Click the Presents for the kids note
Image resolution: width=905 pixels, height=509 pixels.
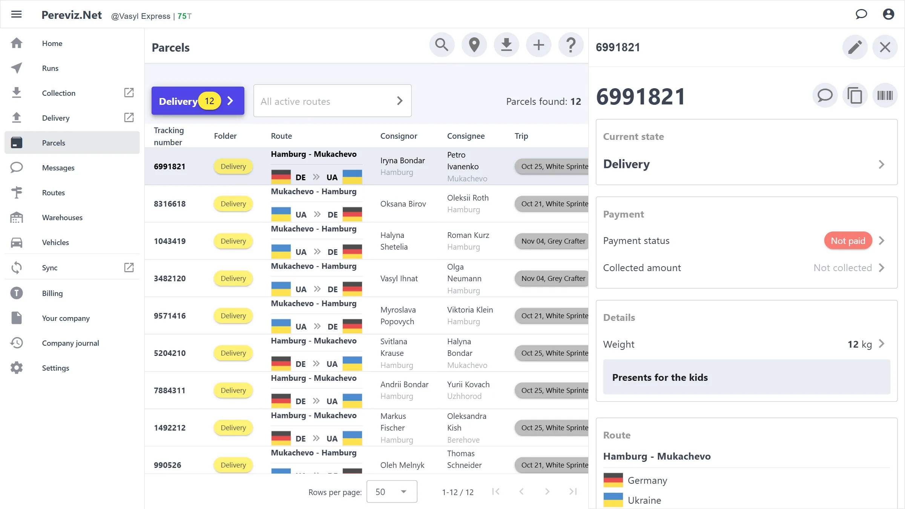coord(746,377)
